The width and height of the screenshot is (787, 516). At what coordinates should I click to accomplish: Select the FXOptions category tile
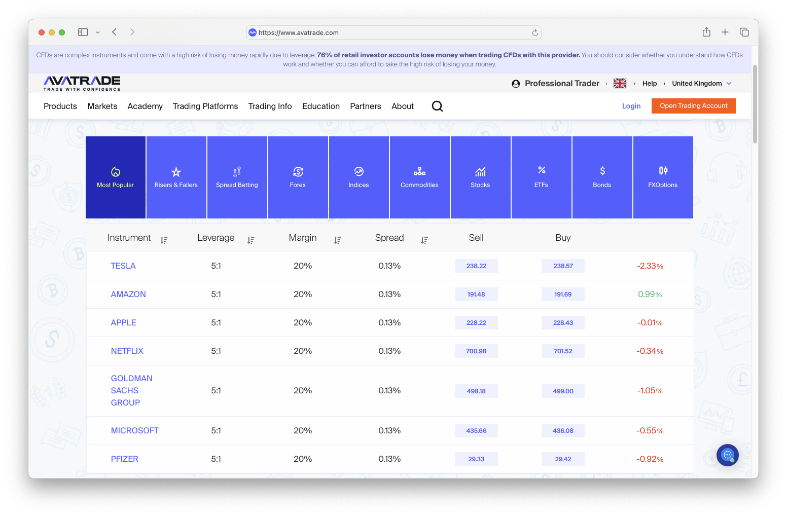coord(663,177)
